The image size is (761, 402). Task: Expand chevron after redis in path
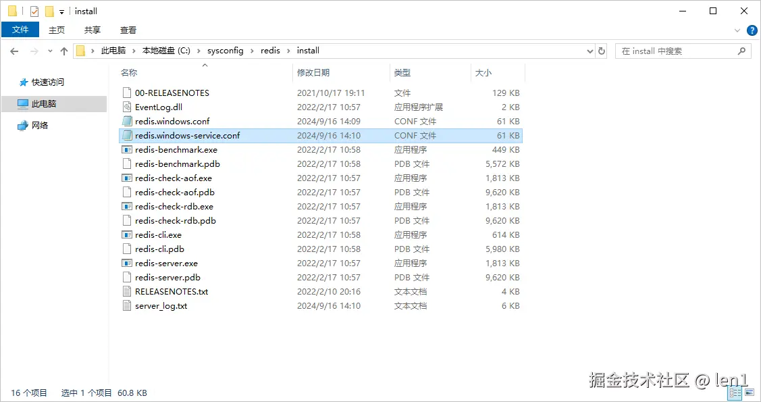[x=288, y=51]
